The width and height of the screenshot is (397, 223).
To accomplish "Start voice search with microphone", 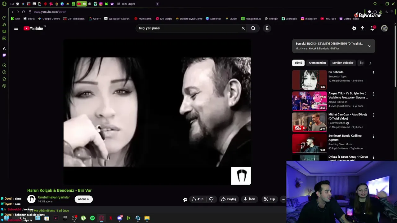I will click(x=267, y=28).
